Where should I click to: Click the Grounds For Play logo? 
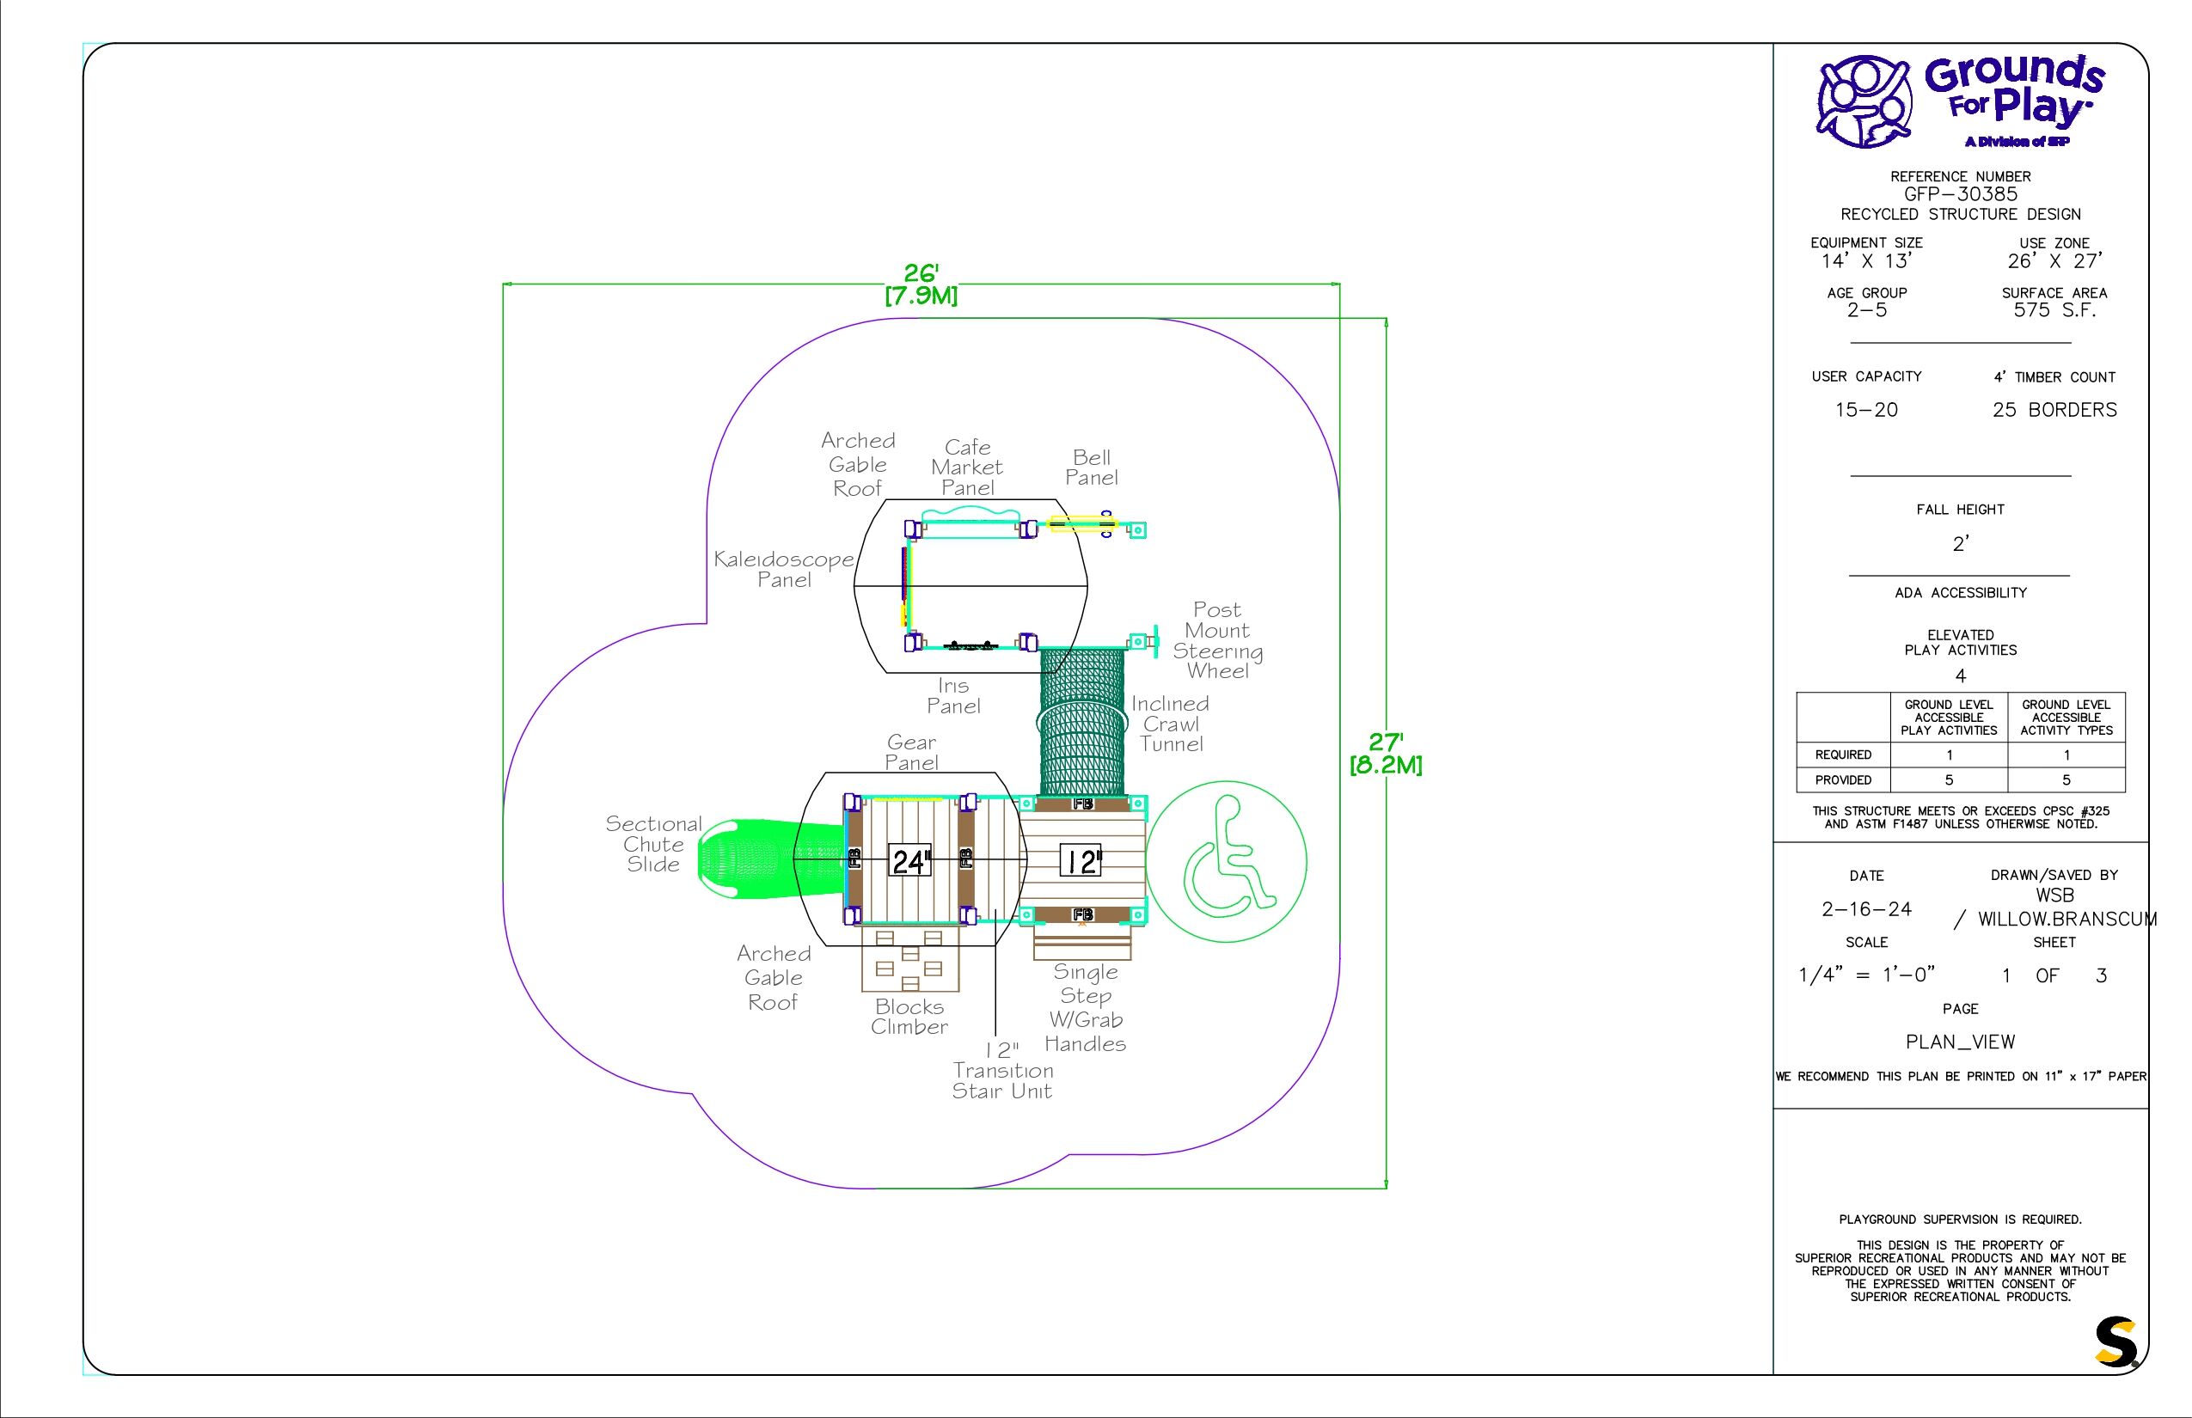pyautogui.click(x=1960, y=101)
